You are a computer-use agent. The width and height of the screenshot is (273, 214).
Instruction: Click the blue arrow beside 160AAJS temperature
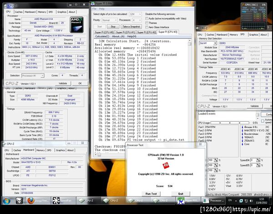pyautogui.click(x=242, y=137)
